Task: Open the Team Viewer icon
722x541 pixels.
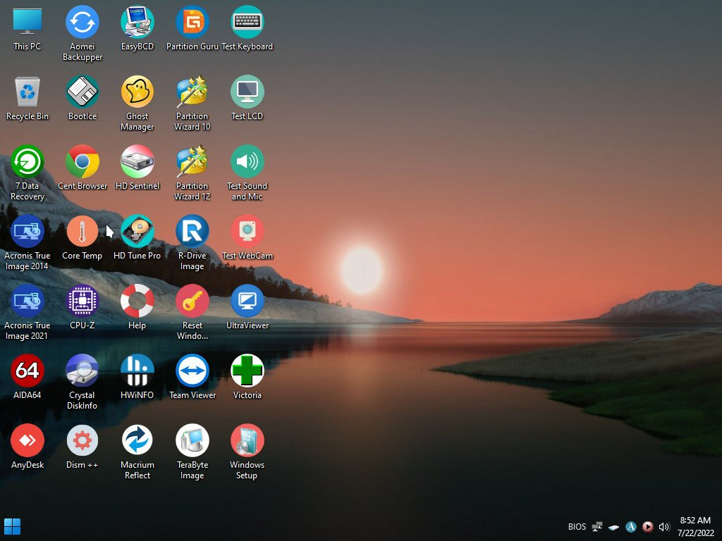Action: tap(192, 371)
